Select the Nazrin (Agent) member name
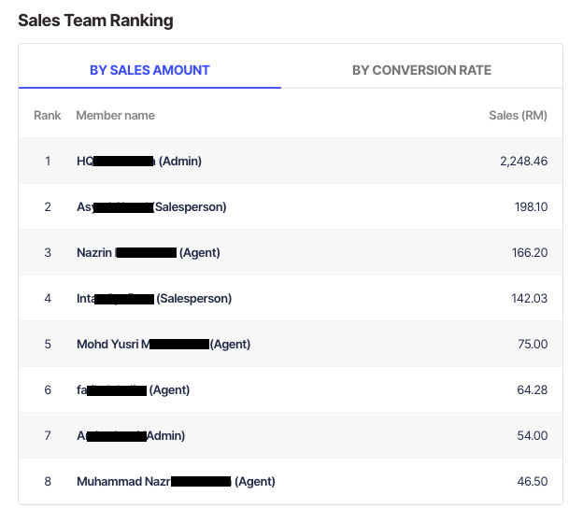Image resolution: width=583 pixels, height=523 pixels. 149,253
